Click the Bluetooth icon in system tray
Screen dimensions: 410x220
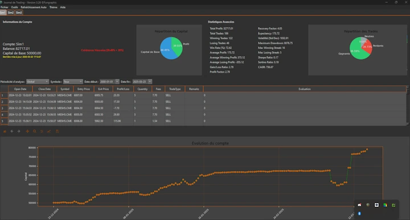click(x=359, y=214)
